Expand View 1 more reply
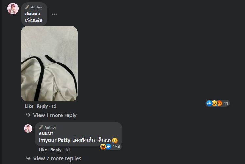 (55, 115)
